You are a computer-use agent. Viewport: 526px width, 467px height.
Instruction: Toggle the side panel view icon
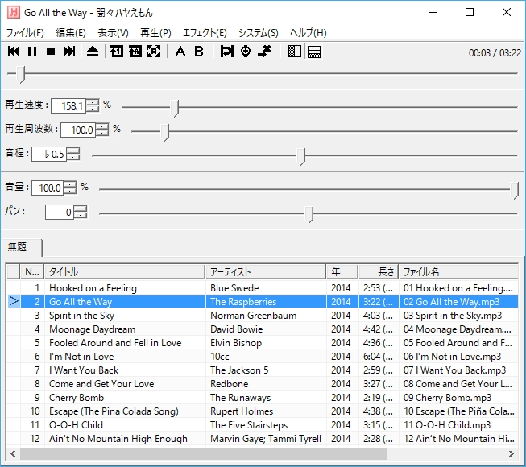pyautogui.click(x=295, y=52)
